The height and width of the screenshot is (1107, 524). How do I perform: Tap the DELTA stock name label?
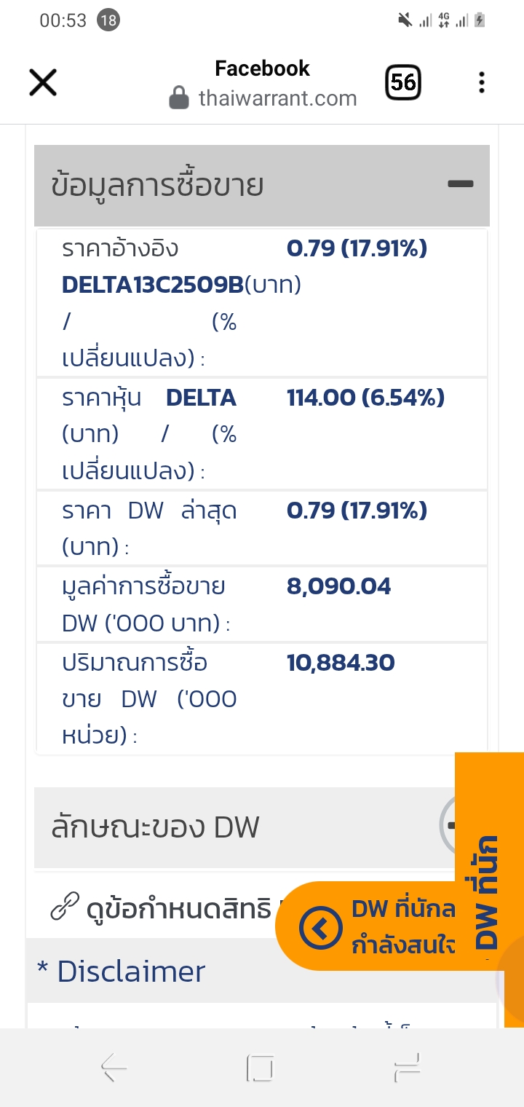point(201,398)
